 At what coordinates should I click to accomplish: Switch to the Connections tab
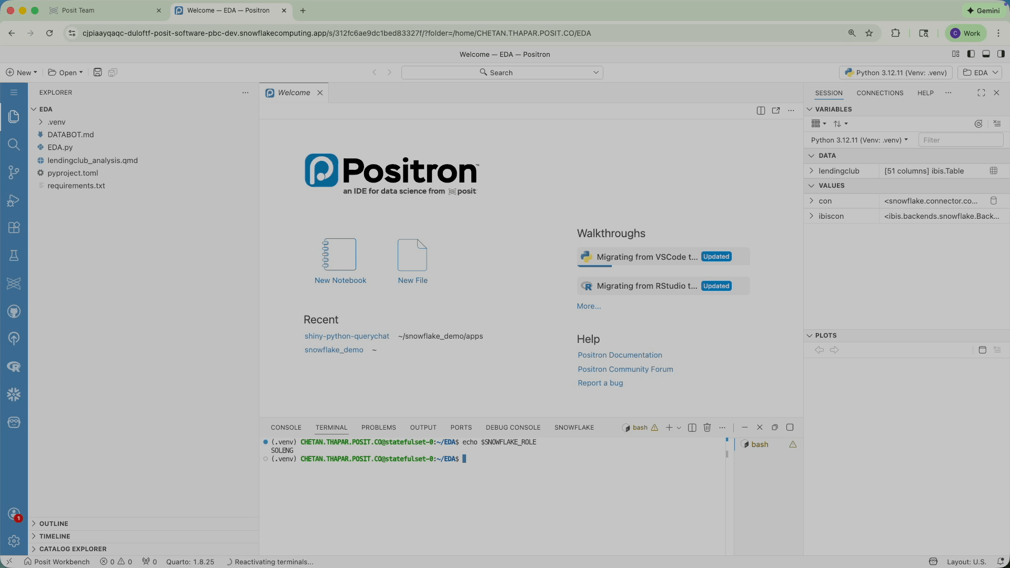(880, 93)
